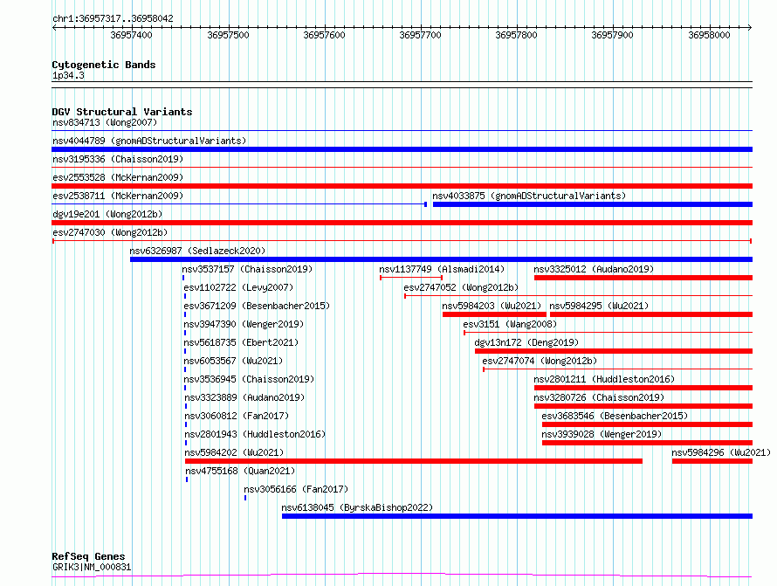Select the dgv19e201 (Wong2012b) label
The height and width of the screenshot is (586, 777).
tap(107, 214)
